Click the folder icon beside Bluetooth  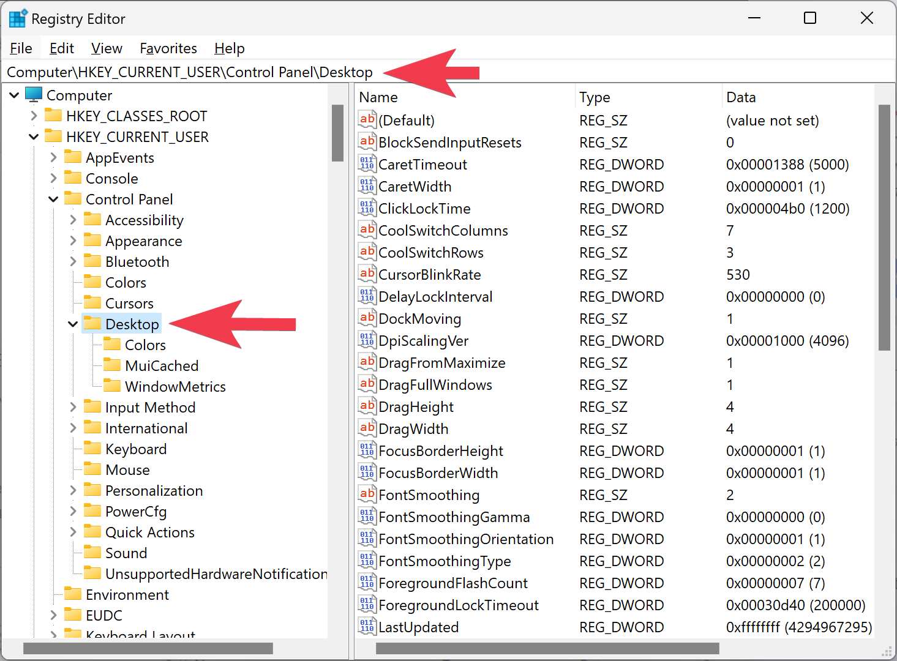(92, 261)
